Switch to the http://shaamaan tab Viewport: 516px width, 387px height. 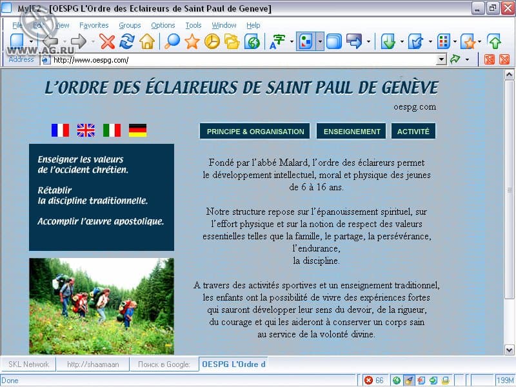[x=93, y=364]
